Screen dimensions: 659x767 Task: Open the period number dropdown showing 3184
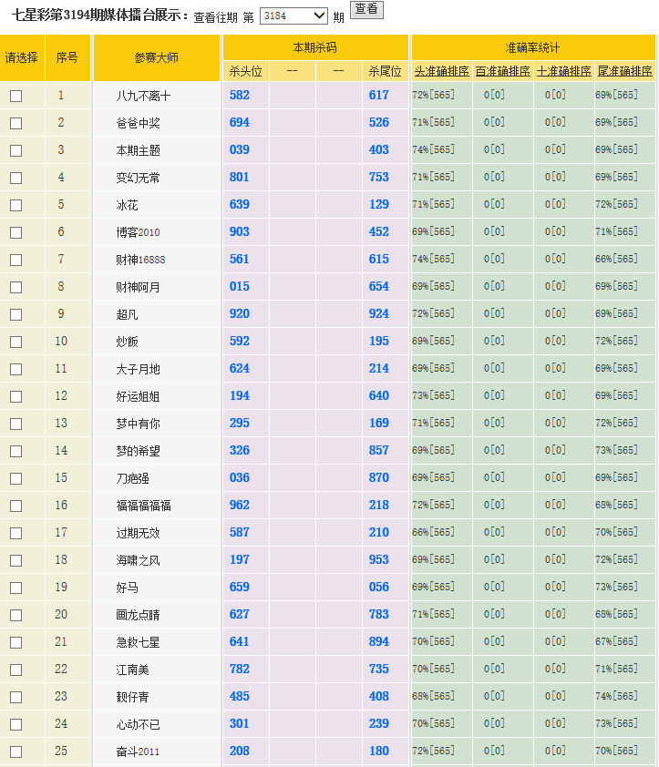click(293, 15)
